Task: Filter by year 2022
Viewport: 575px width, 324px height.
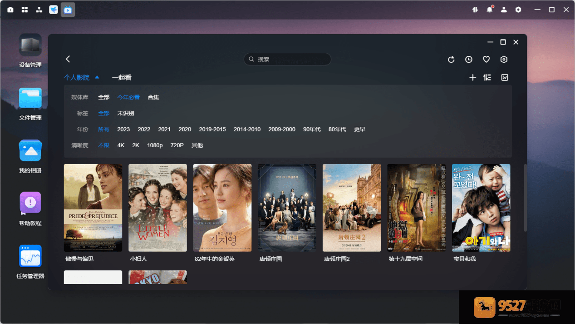Action: (144, 130)
